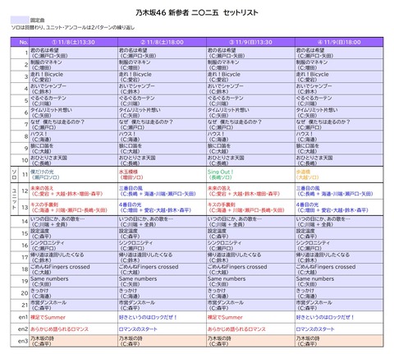Select the solo song '水玉模様'
Image resolution: width=394 pixels, height=354 pixels.
click(x=128, y=172)
